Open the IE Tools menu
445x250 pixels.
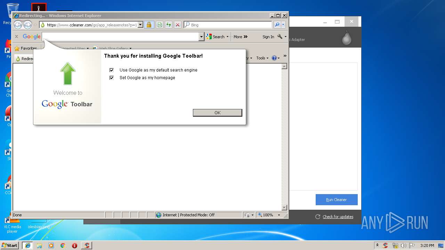tap(262, 58)
